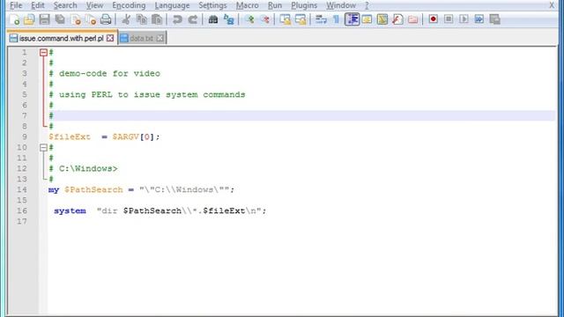Open the File menu
Screen dimensions: 564x317
pos(16,5)
